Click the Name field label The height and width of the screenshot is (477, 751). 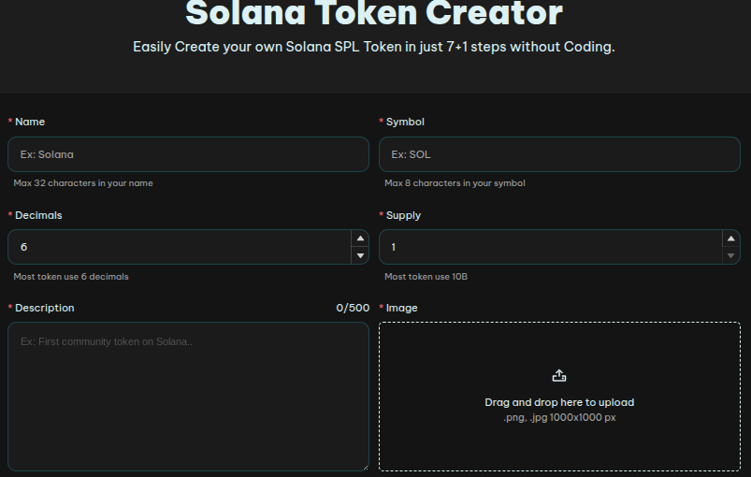[30, 122]
